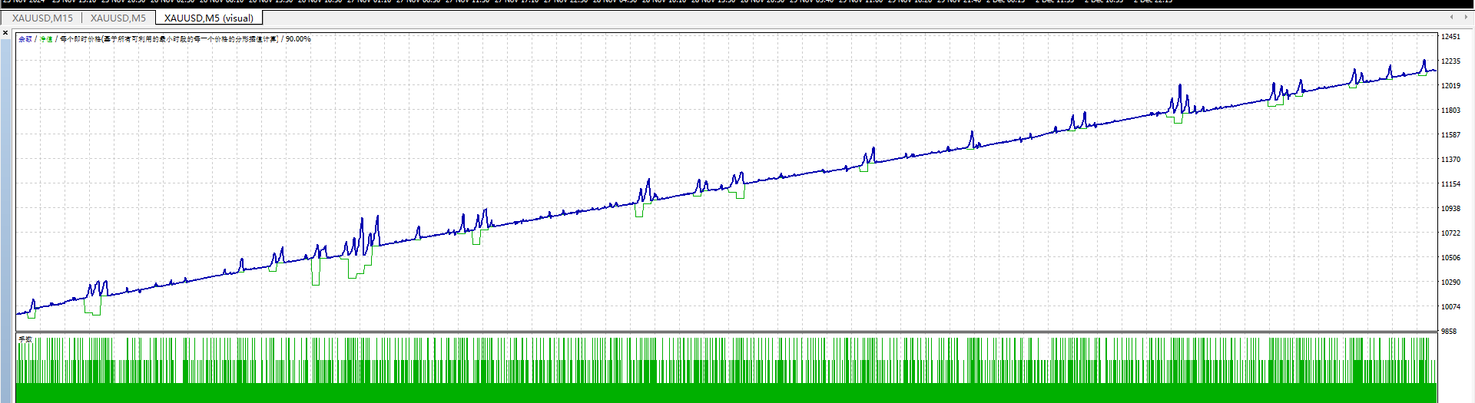The image size is (1475, 403).
Task: Click the 11154 axis value
Action: (x=1450, y=184)
